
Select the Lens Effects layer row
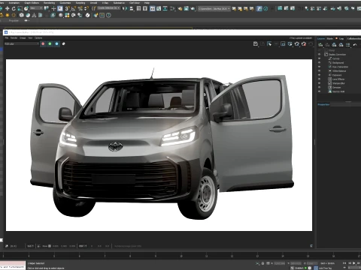pyautogui.click(x=338, y=79)
